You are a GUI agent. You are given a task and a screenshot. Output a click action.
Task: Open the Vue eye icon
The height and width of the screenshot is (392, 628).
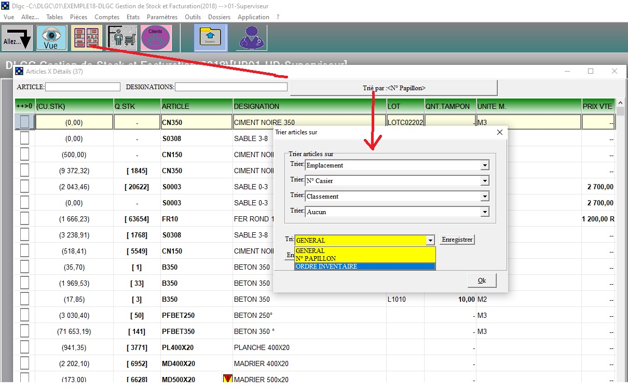click(x=51, y=38)
